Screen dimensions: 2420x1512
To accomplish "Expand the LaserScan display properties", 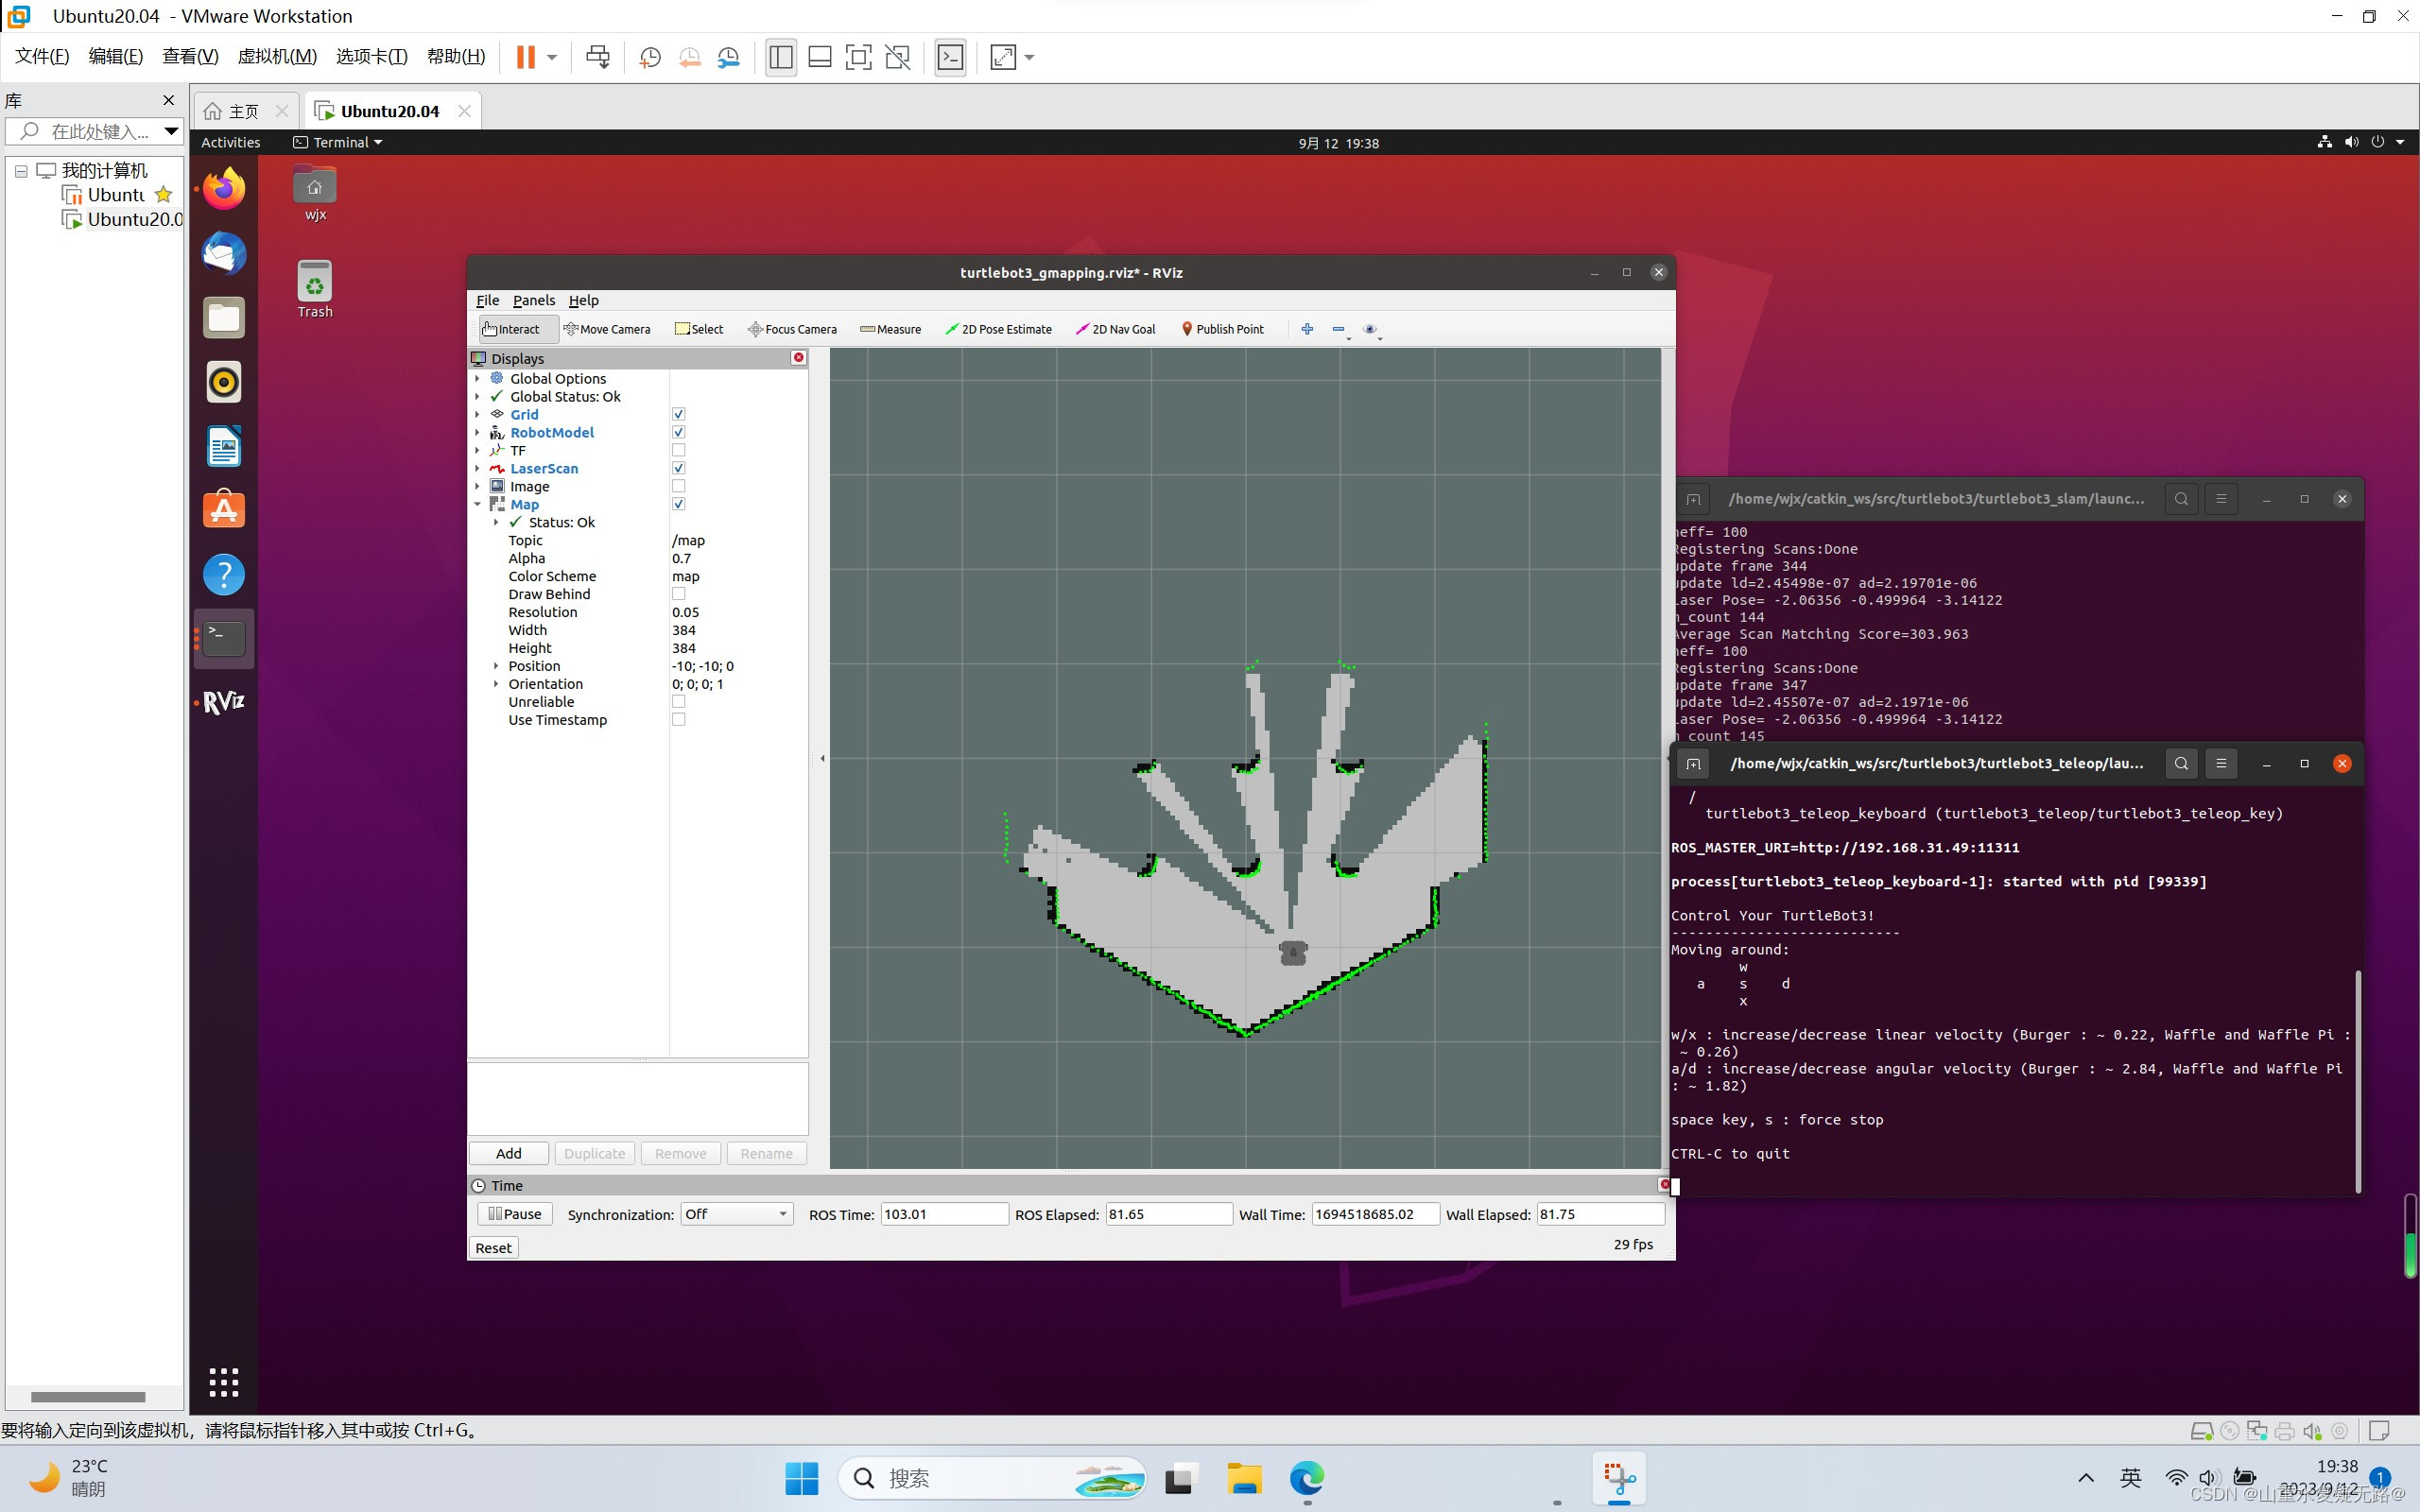I will (x=477, y=468).
